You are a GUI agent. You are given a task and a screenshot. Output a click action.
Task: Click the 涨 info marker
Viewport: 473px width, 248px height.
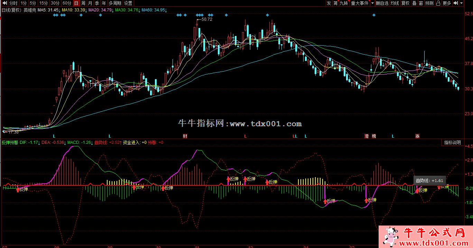coord(417,136)
